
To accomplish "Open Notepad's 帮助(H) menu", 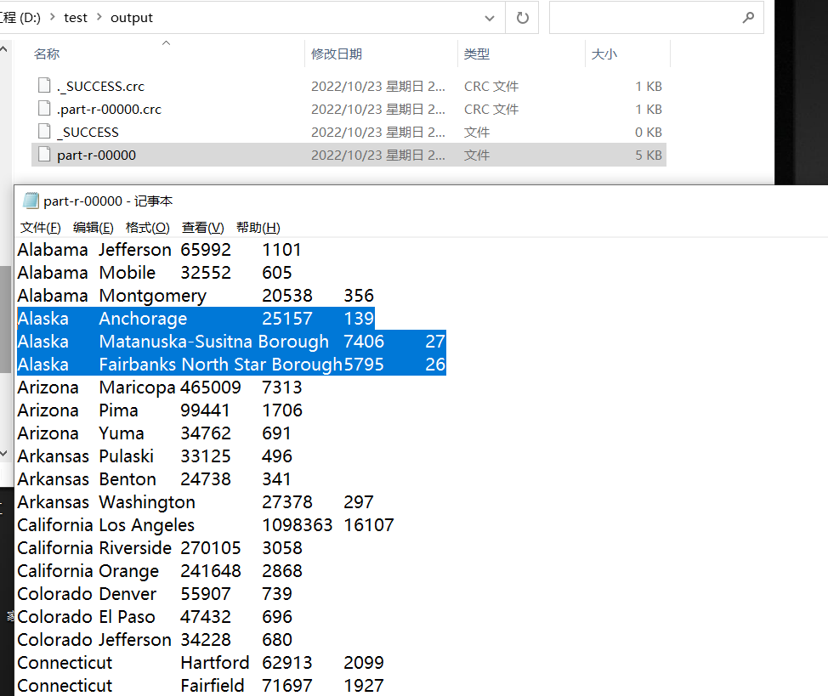I will (x=258, y=228).
